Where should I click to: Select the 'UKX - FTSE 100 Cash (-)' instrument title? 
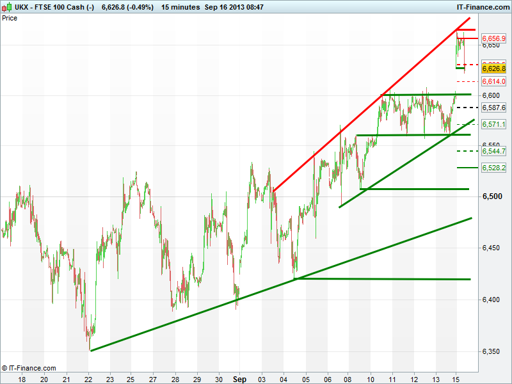54,7
